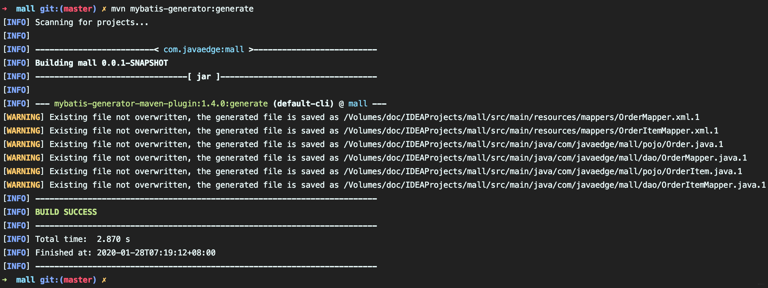The width and height of the screenshot is (768, 288).
Task: Click the 'Finished at' timestamp 2020-01-28T07:19:12+08:00
Action: pyautogui.click(x=156, y=253)
